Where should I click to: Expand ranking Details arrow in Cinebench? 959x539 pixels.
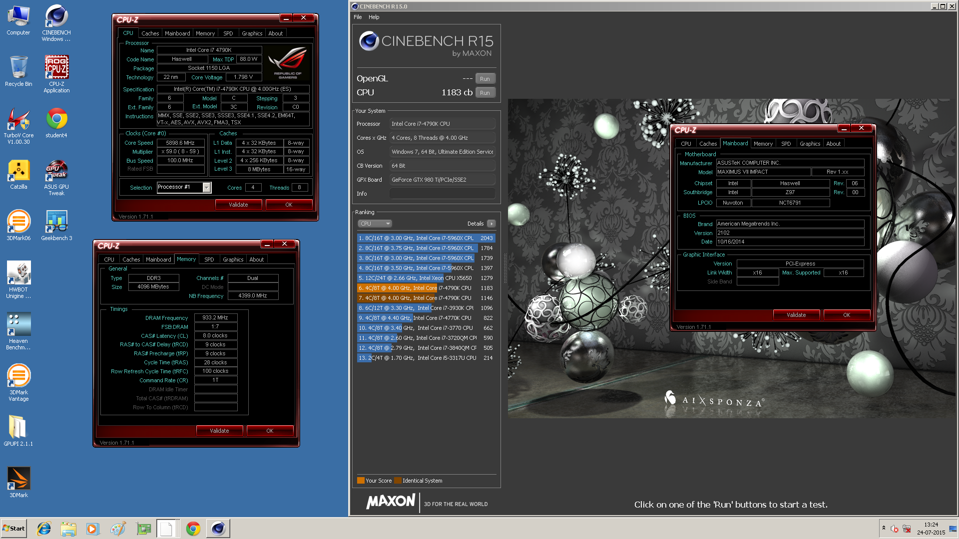[x=491, y=224]
